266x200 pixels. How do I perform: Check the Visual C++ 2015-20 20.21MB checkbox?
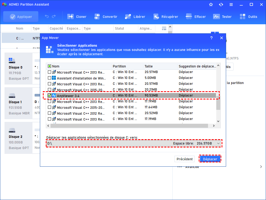49,90
